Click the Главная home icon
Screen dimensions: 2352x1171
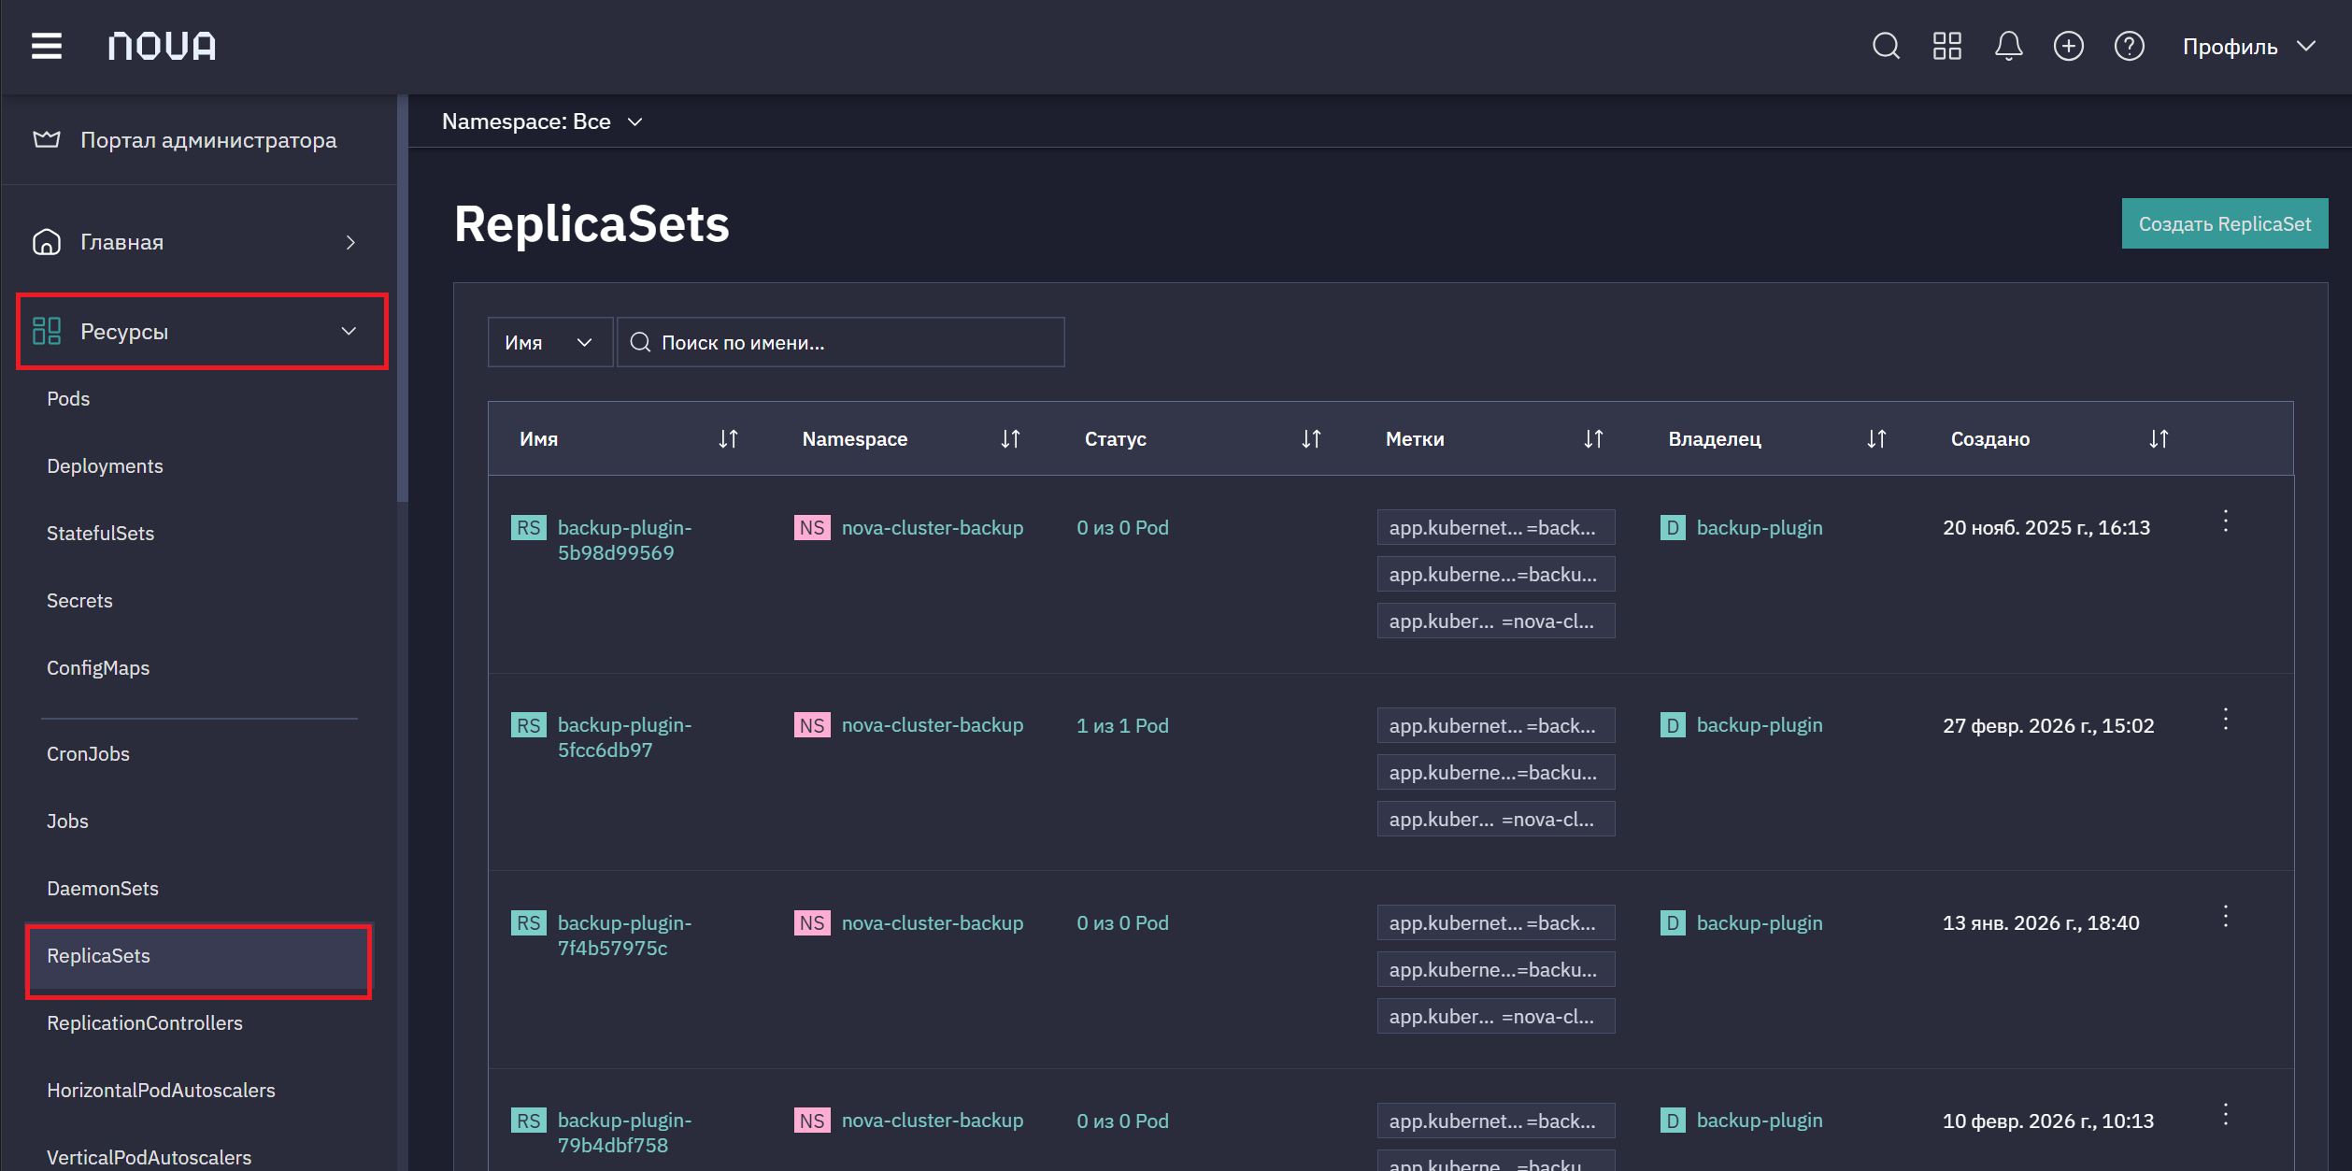pyautogui.click(x=47, y=242)
